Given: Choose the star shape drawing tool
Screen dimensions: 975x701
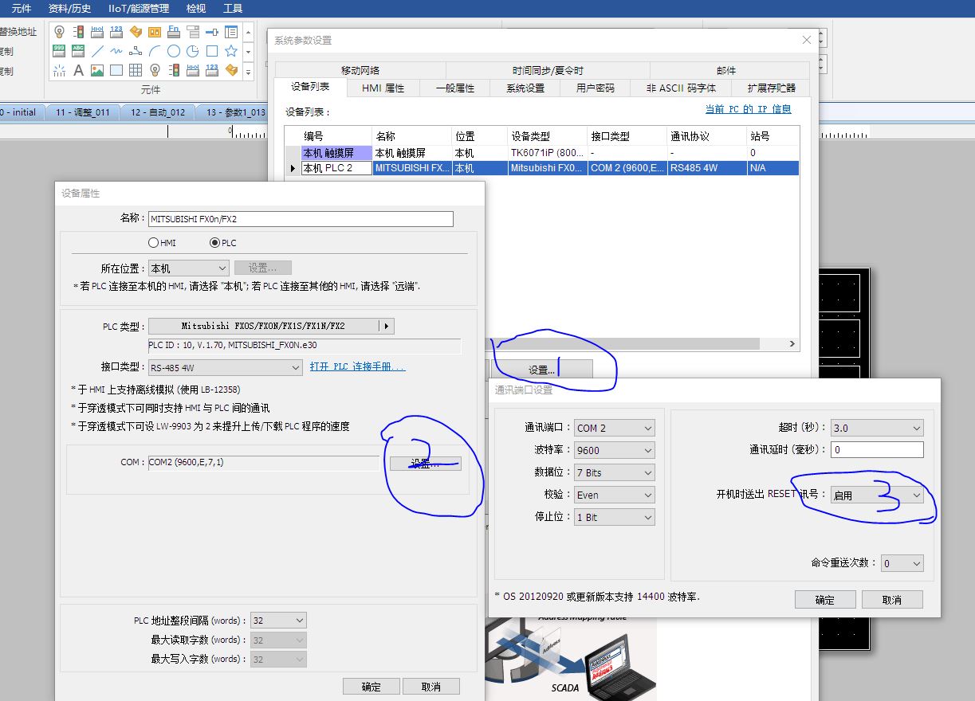Looking at the screenshot, I should [231, 51].
